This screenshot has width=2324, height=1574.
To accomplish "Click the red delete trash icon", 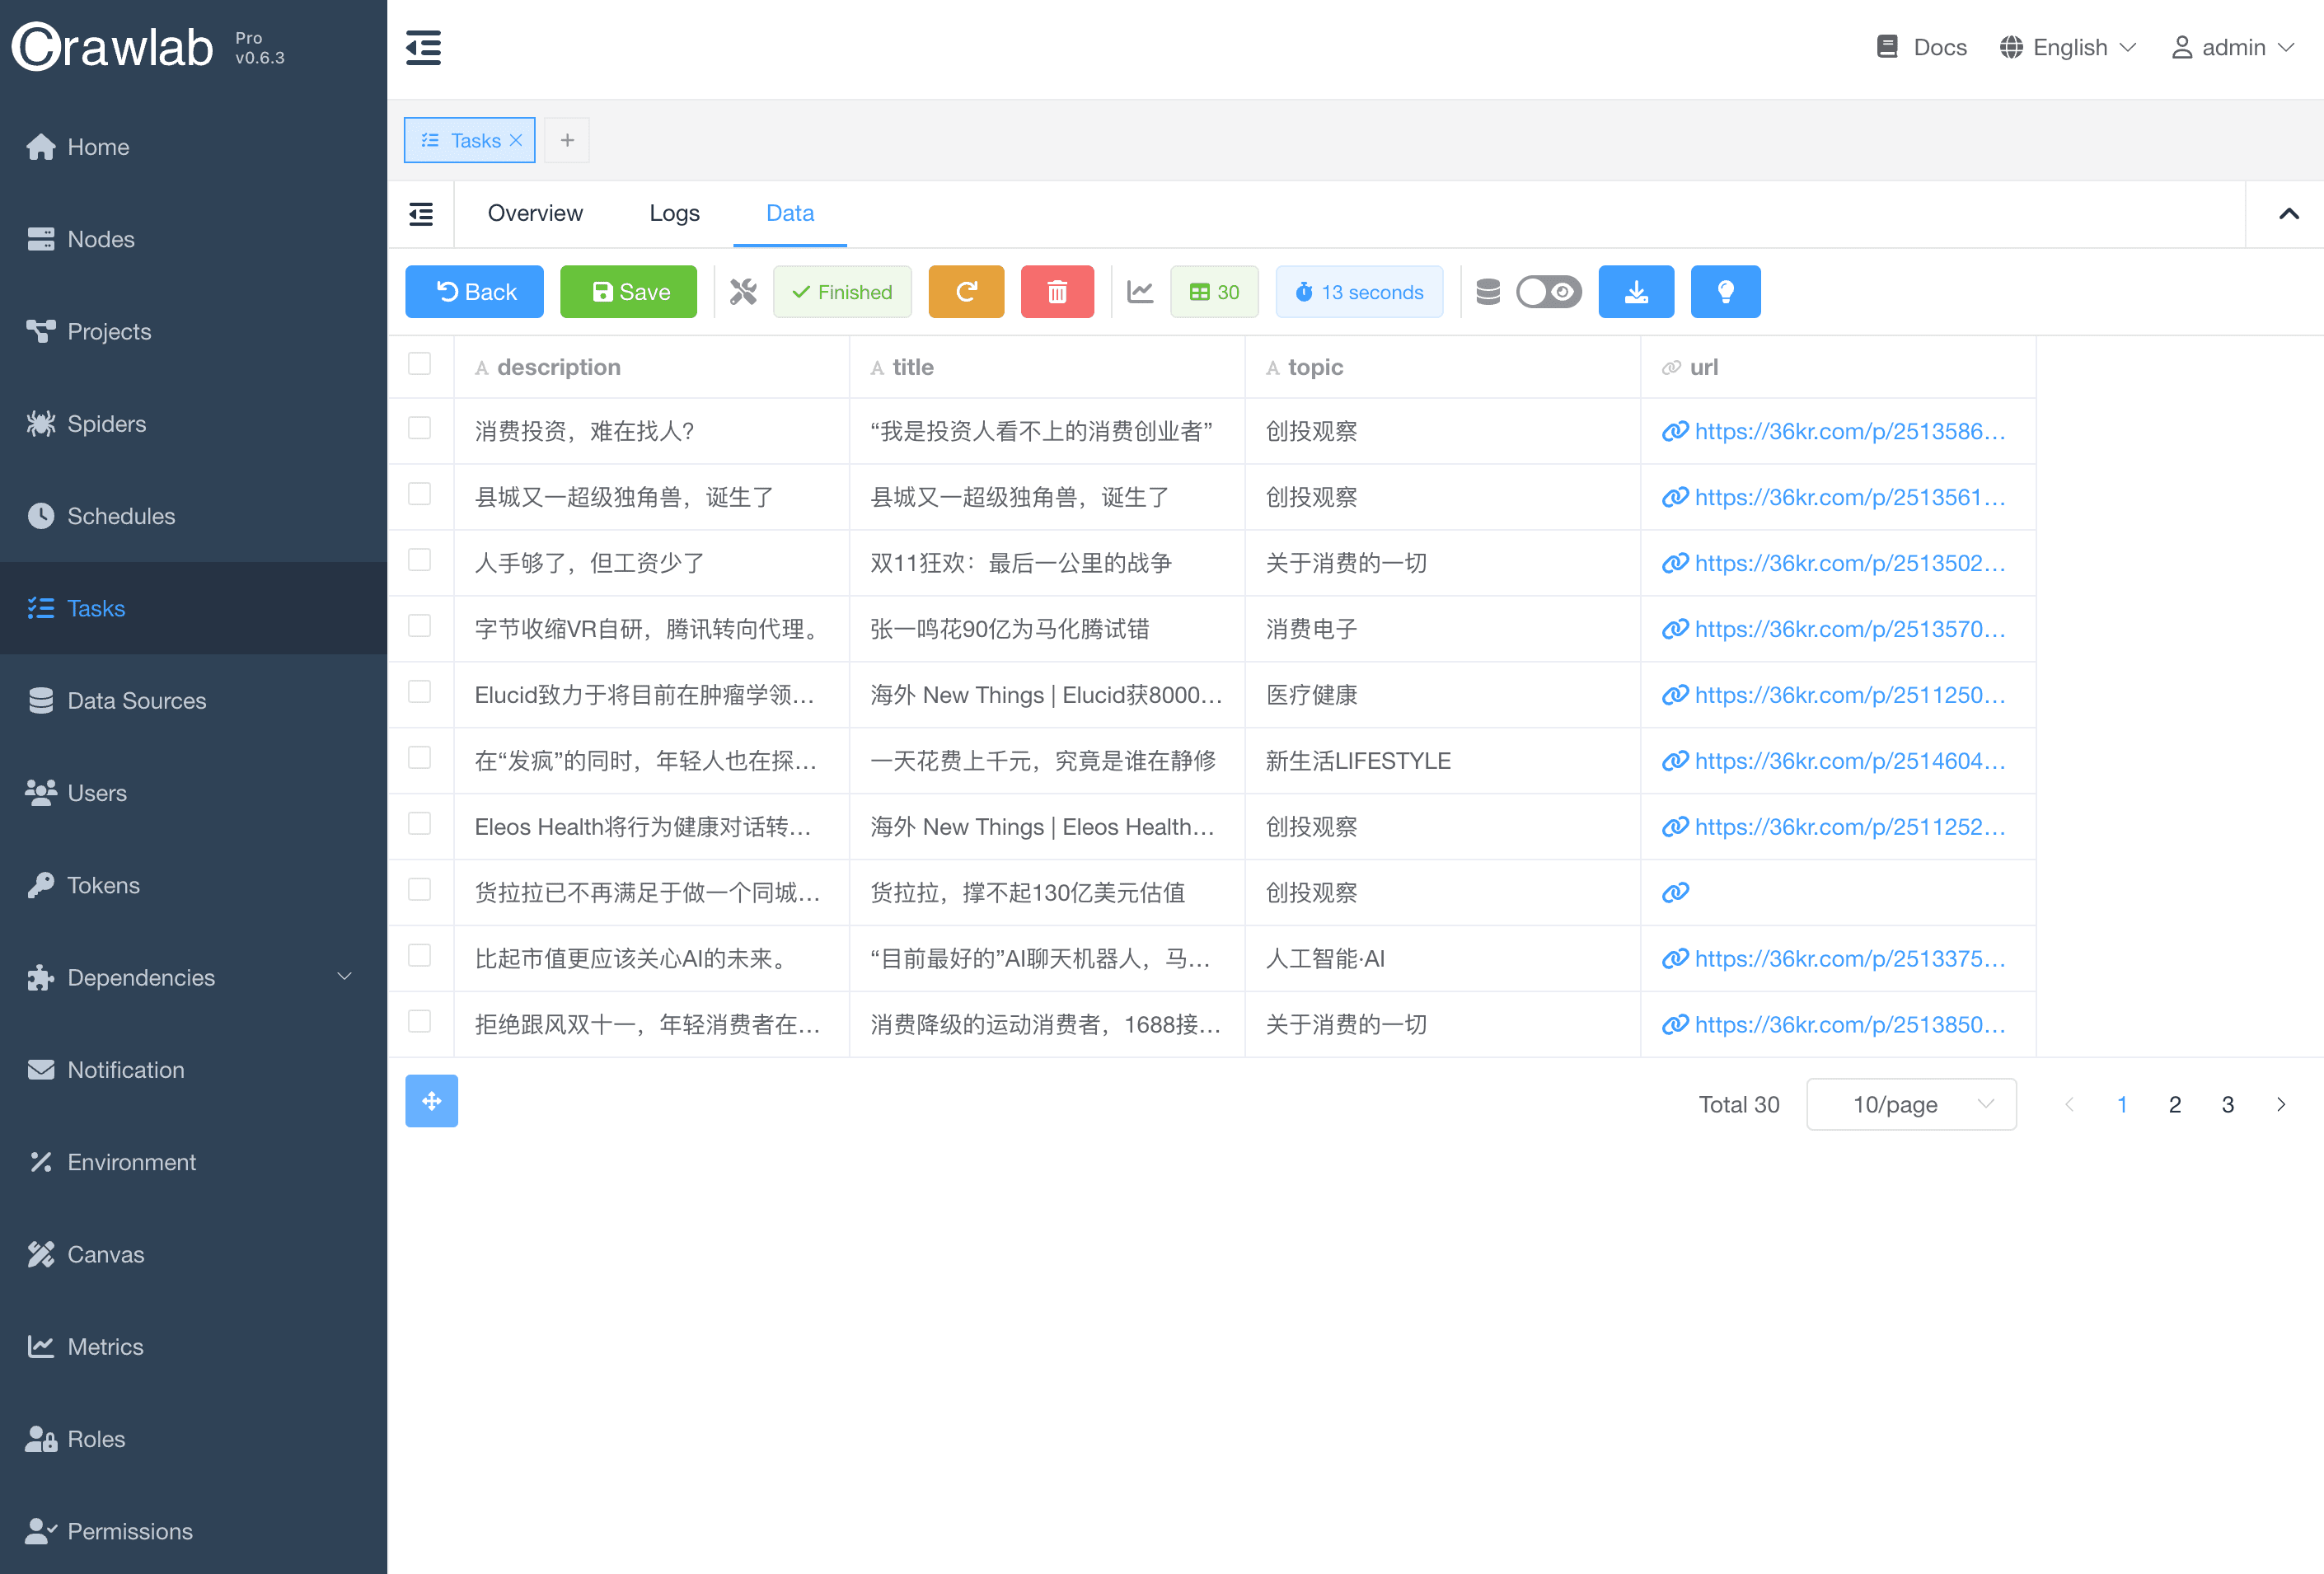I will 1056,292.
